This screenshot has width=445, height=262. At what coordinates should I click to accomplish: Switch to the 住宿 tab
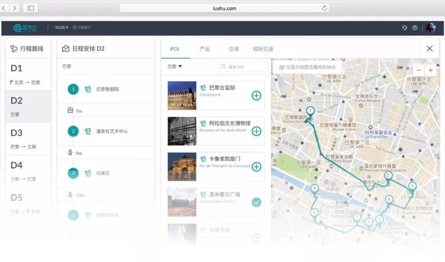[x=234, y=49]
